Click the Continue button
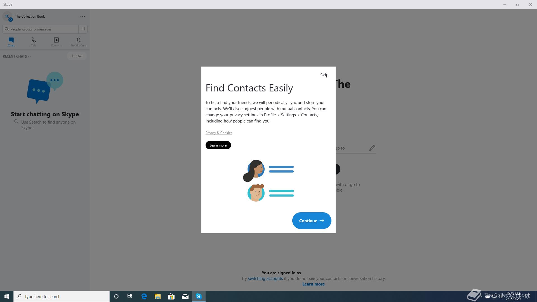Screen dimensions: 537x302 pyautogui.click(x=312, y=221)
